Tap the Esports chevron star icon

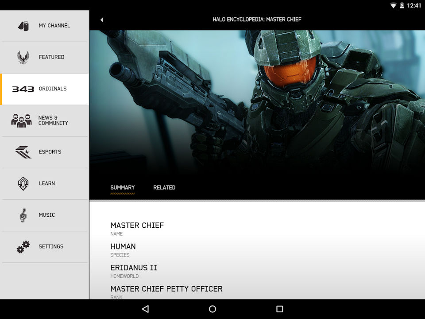[x=23, y=152]
